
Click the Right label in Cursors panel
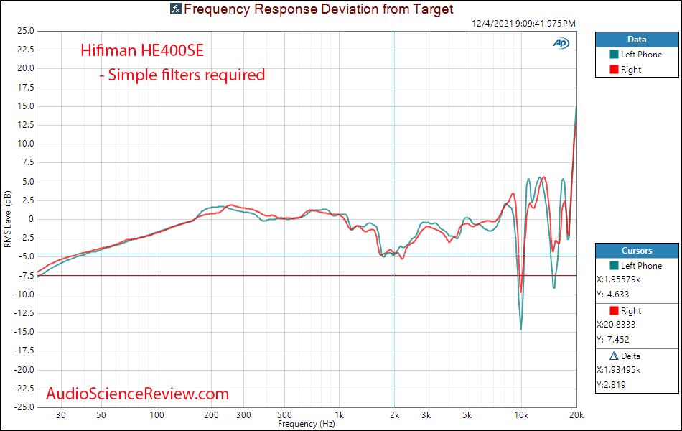point(631,311)
